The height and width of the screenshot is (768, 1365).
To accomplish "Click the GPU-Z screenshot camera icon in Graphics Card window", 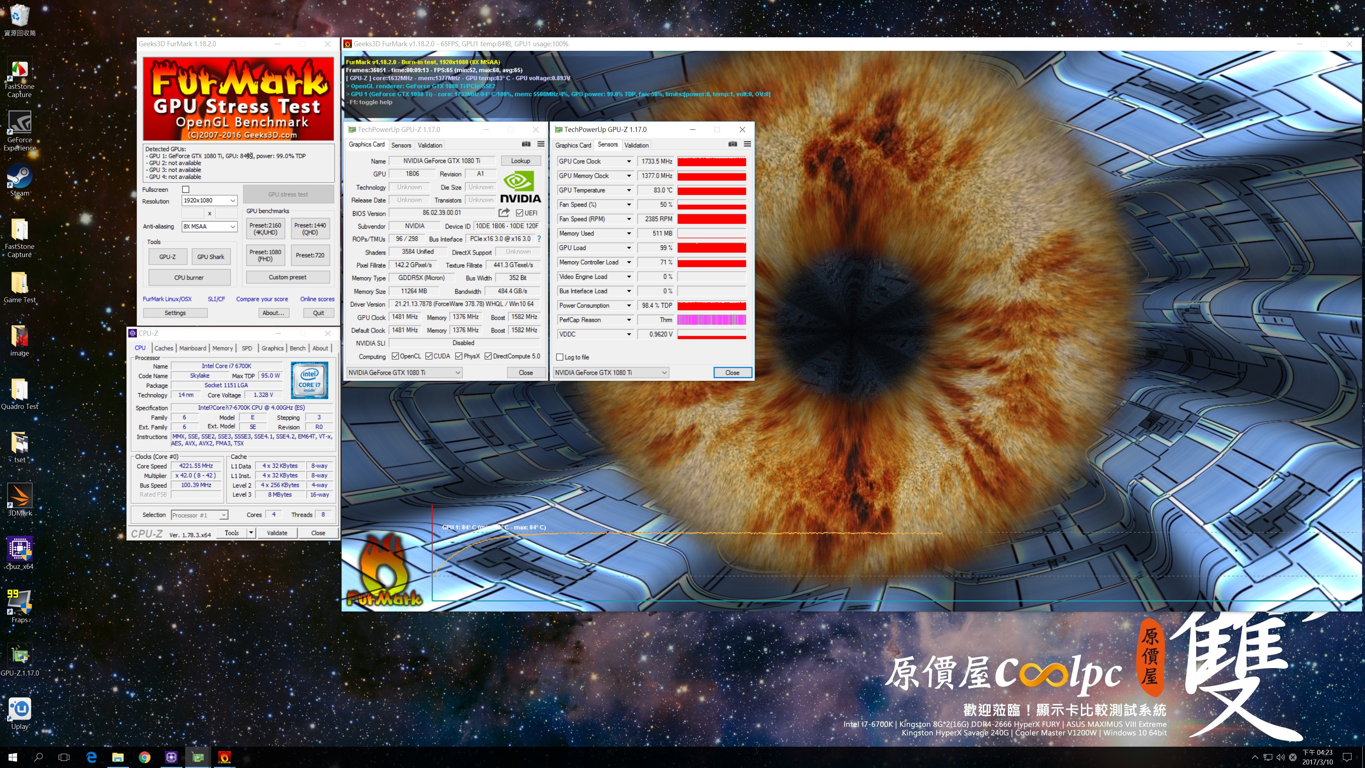I will pos(526,144).
